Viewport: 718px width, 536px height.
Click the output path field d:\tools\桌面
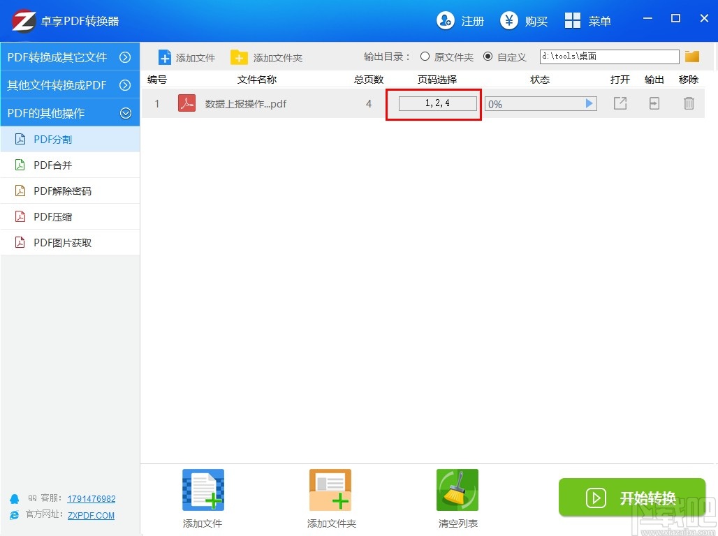(610, 57)
